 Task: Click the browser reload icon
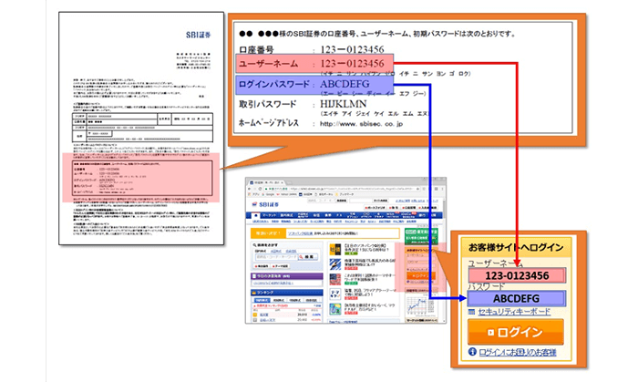[260, 189]
